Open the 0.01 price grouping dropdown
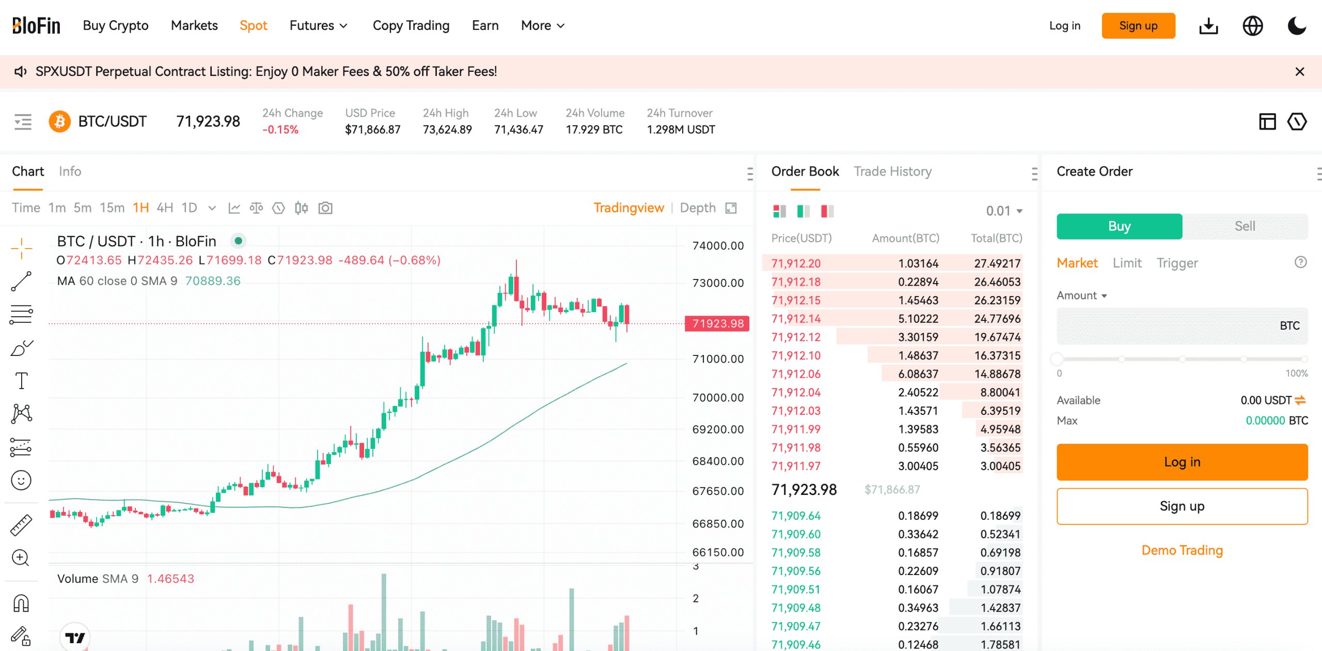Image resolution: width=1322 pixels, height=651 pixels. pyautogui.click(x=1004, y=211)
